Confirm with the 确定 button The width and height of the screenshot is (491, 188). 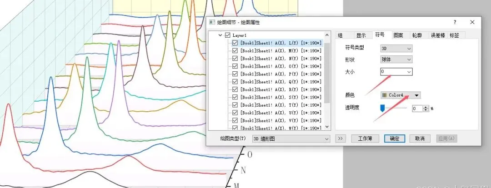click(395, 139)
